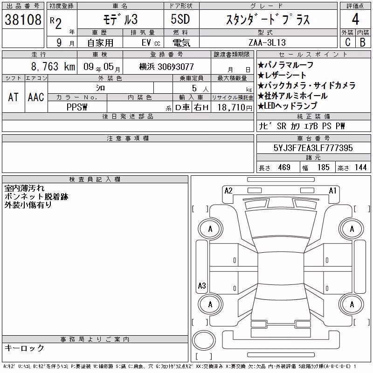Select the vehicle history value 自家用
Viewport: 373px width, 373px height.
coord(100,43)
